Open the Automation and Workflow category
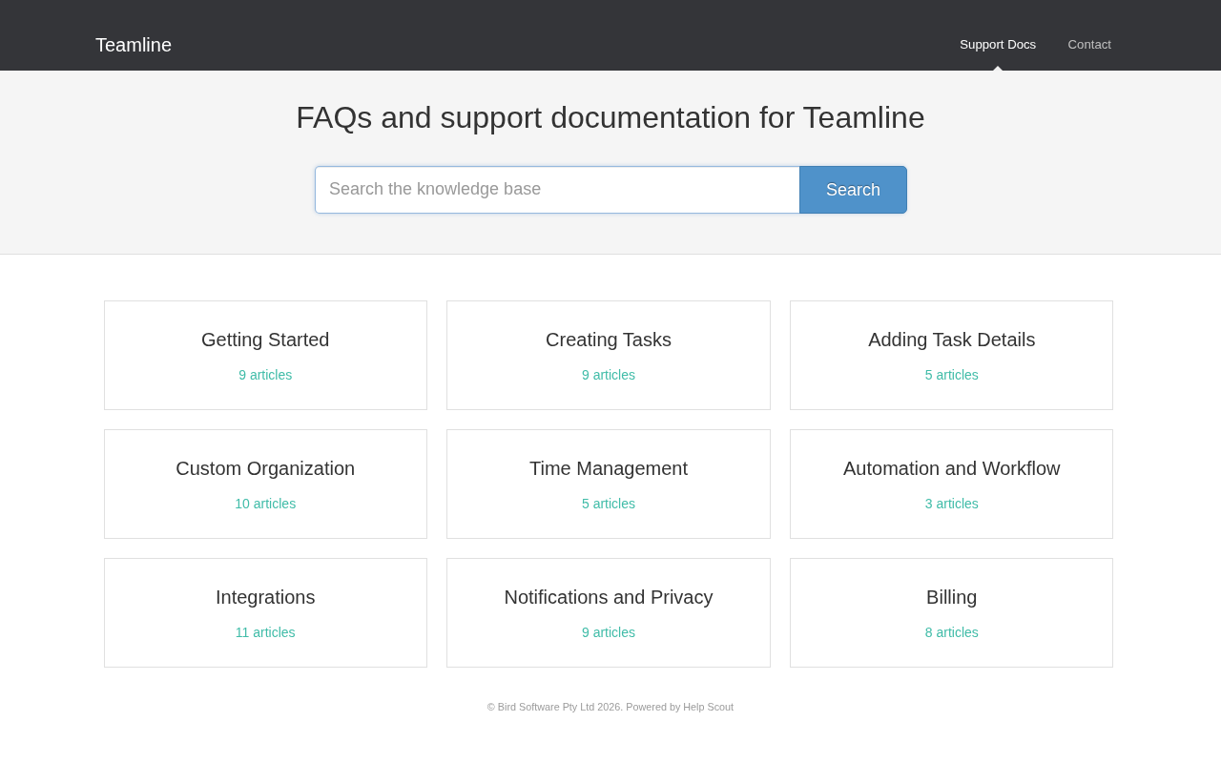Image resolution: width=1221 pixels, height=763 pixels. tap(951, 485)
